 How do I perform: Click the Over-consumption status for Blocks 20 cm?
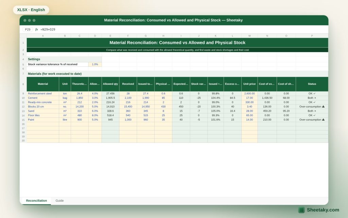(312, 107)
